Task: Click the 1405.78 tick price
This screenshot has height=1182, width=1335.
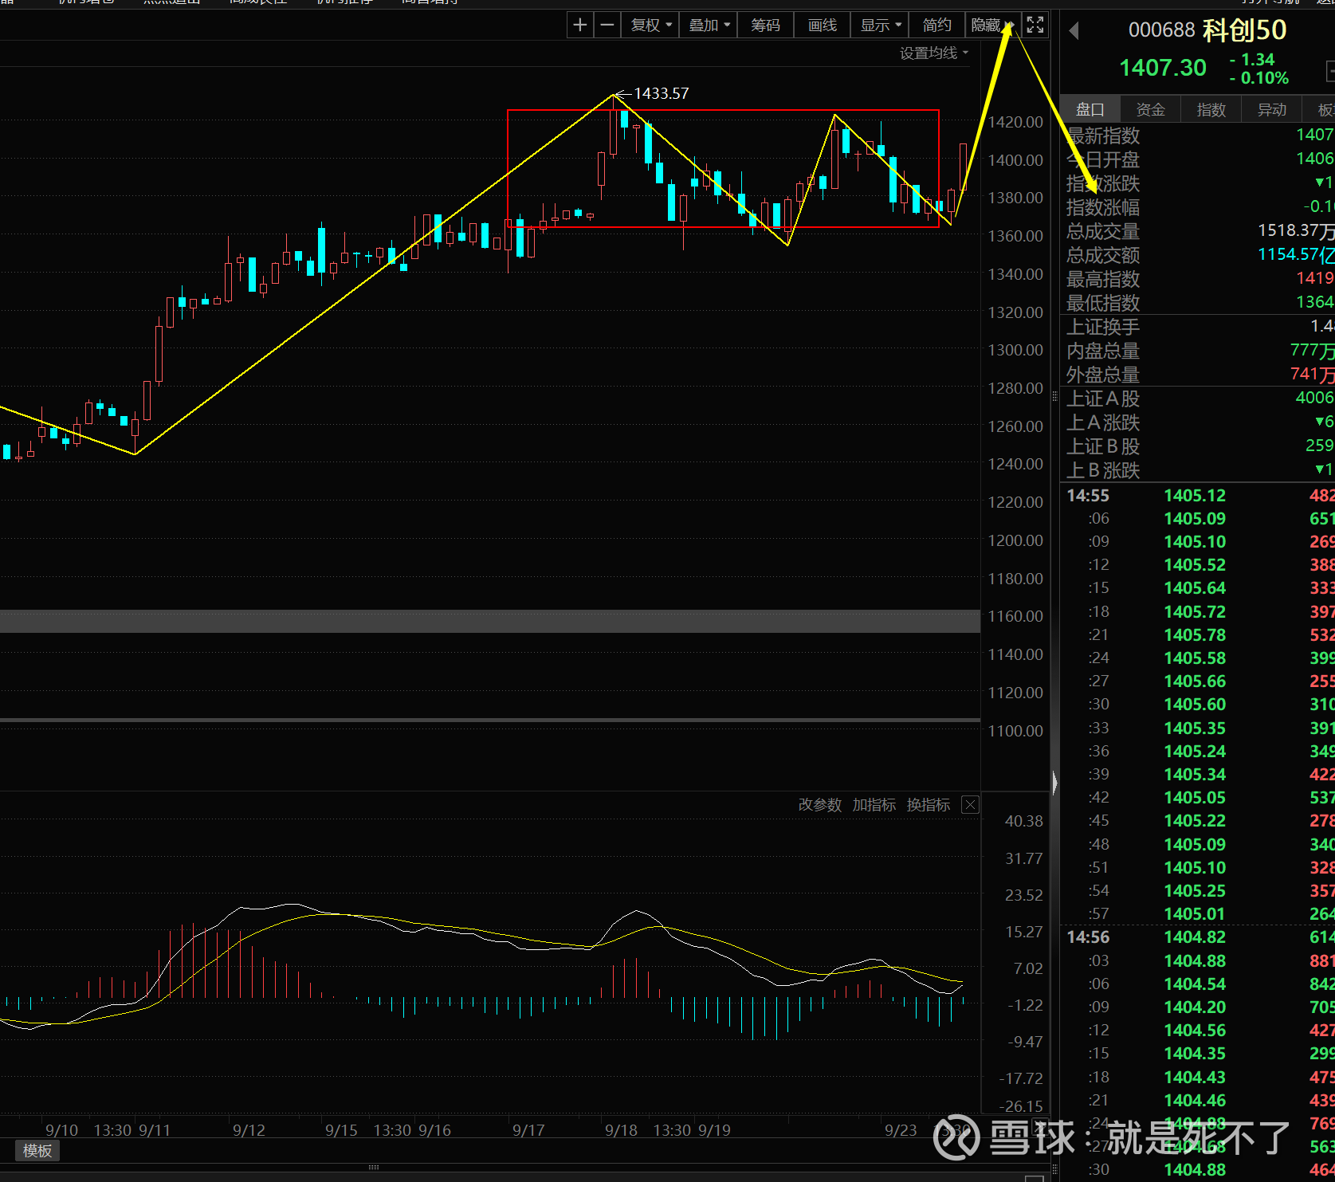Action: [1195, 635]
